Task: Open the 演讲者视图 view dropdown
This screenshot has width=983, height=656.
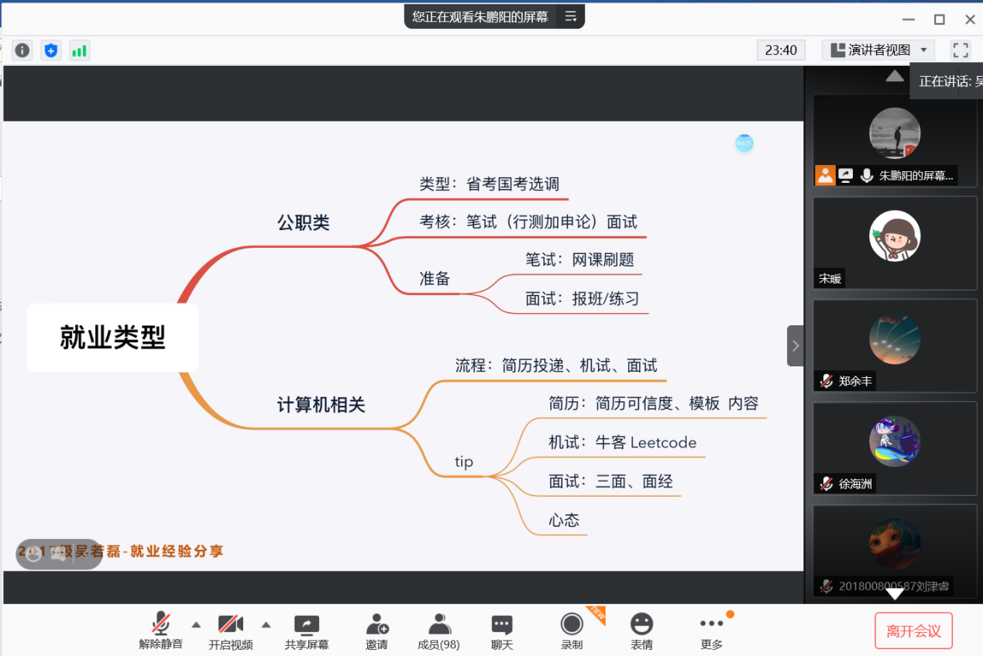Action: 878,50
